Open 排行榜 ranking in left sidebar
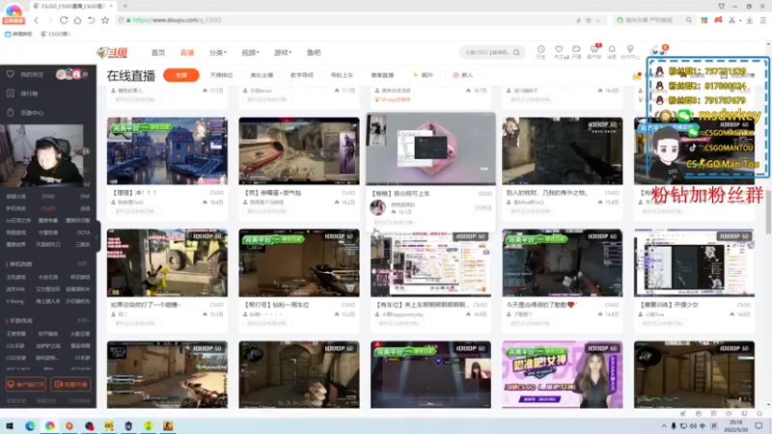This screenshot has height=434, width=772. [29, 94]
